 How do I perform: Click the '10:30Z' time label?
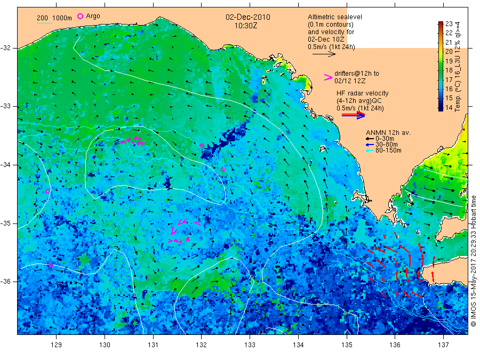[x=246, y=26]
